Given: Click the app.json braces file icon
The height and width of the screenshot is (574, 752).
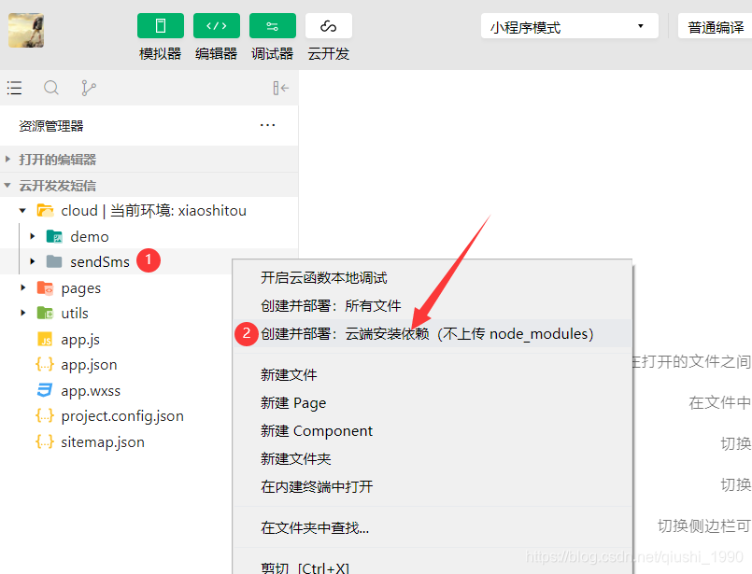Looking at the screenshot, I should [x=45, y=365].
